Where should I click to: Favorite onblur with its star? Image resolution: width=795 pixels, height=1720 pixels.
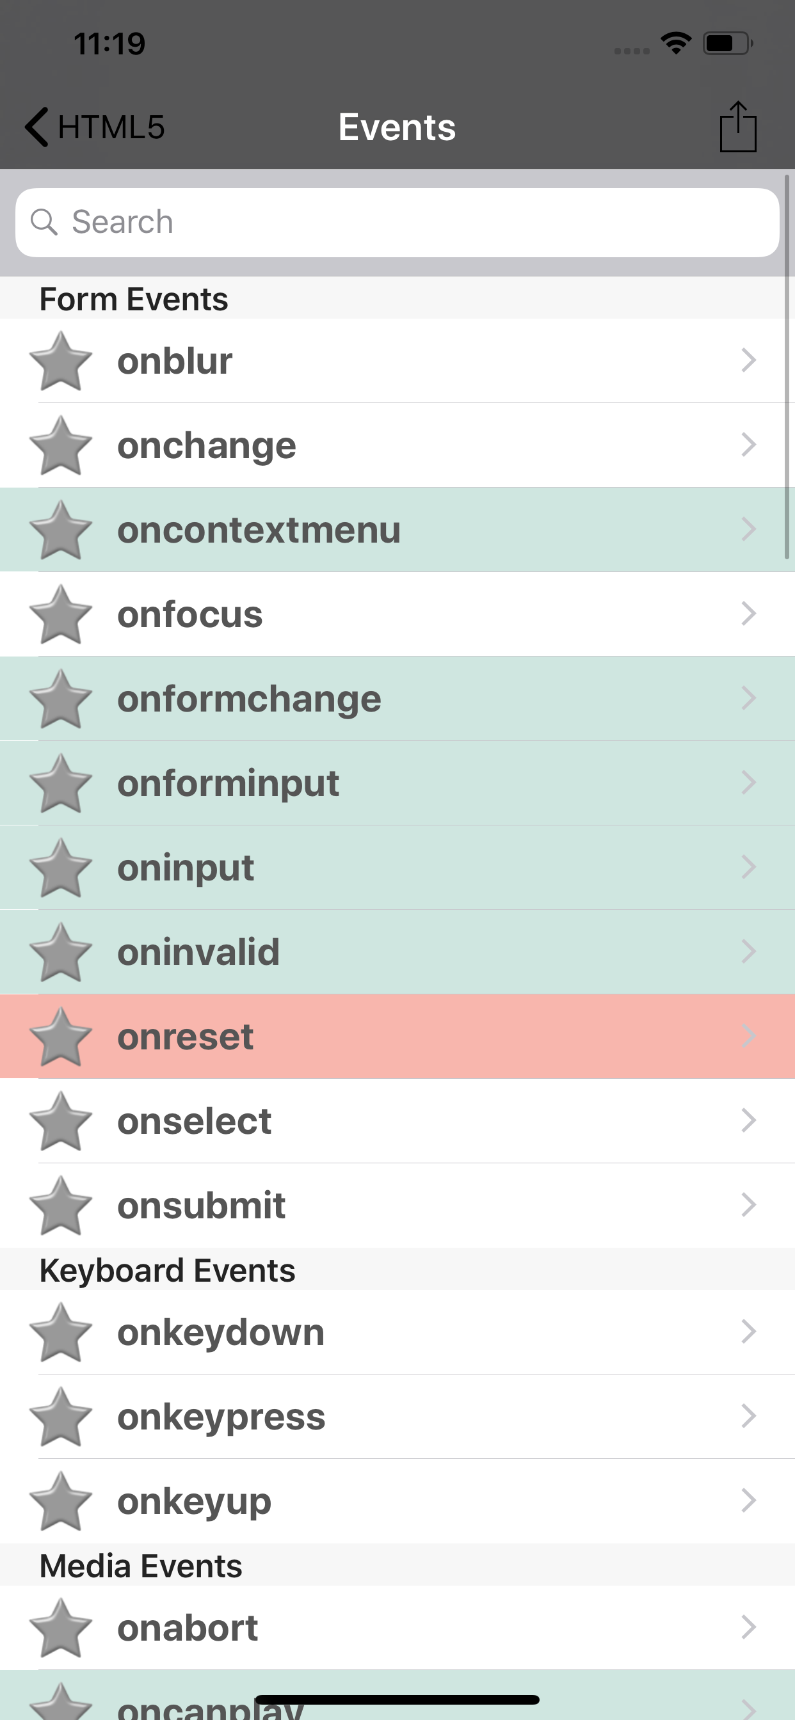(61, 362)
